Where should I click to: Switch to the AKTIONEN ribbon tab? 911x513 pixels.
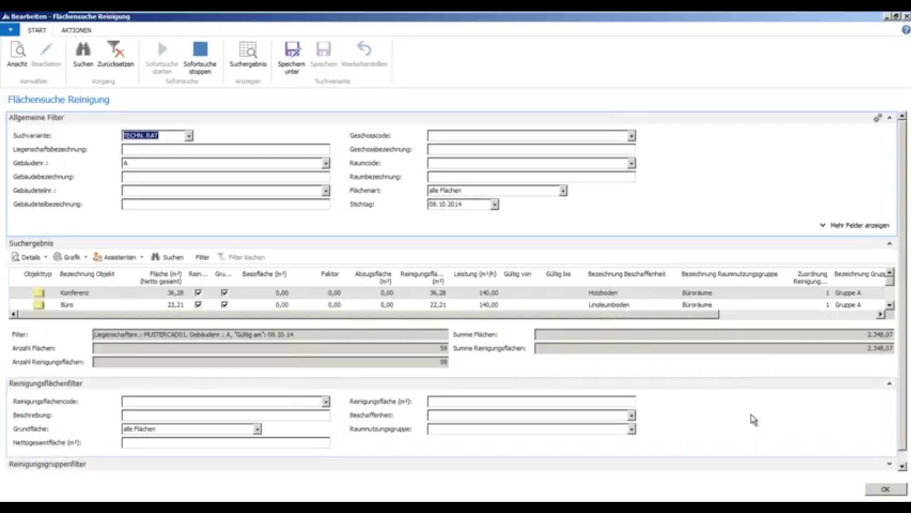point(76,30)
